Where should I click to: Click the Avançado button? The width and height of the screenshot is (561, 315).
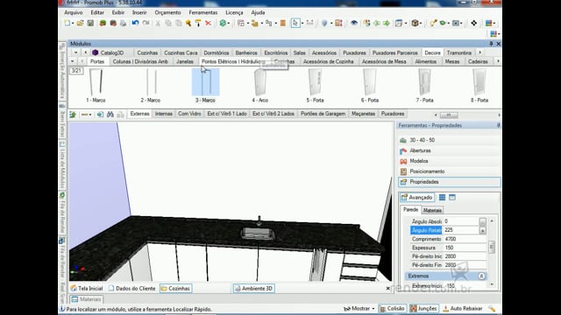(417, 198)
